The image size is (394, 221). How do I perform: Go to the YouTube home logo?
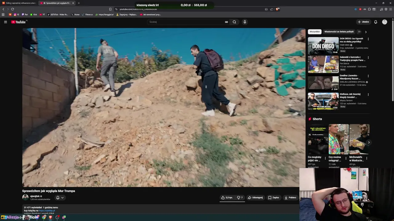coord(18,22)
